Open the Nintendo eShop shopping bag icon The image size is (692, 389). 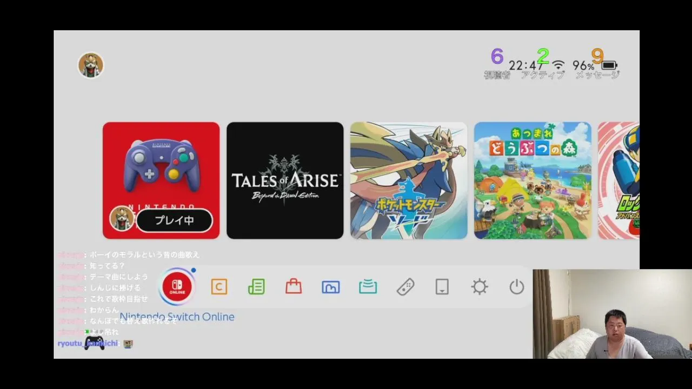[x=294, y=286]
